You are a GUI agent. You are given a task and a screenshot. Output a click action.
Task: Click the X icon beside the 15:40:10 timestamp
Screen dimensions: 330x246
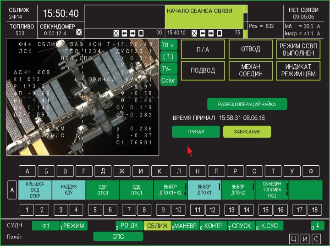pos(193,33)
